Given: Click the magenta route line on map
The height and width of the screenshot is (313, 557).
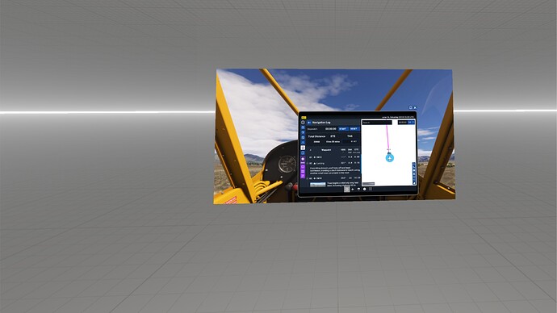Looking at the screenshot, I should point(387,138).
